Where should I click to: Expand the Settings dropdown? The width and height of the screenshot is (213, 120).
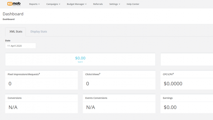coord(115,4)
